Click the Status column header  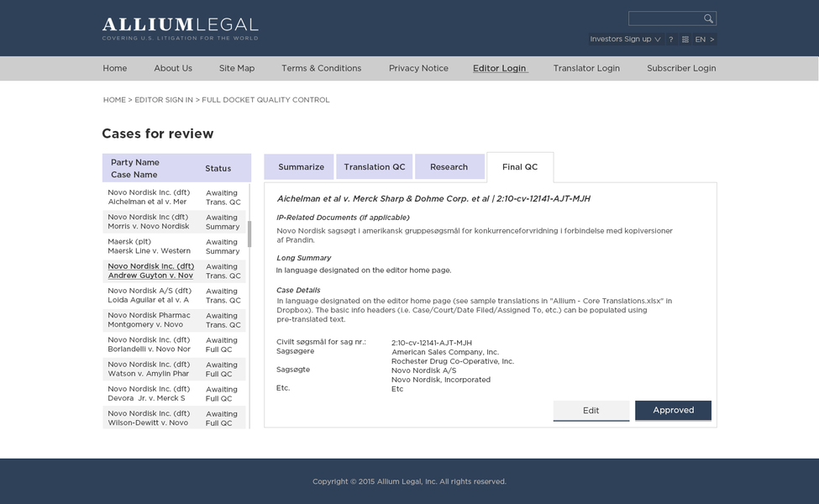pyautogui.click(x=218, y=168)
